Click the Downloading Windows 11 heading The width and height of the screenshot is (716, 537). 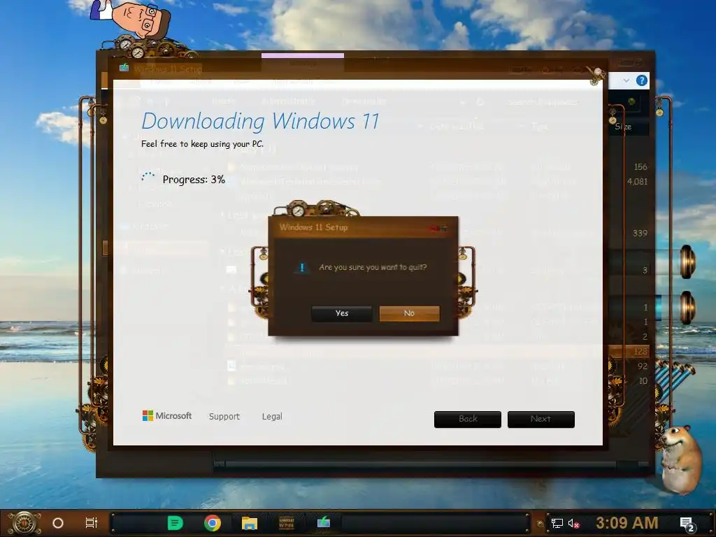point(260,122)
